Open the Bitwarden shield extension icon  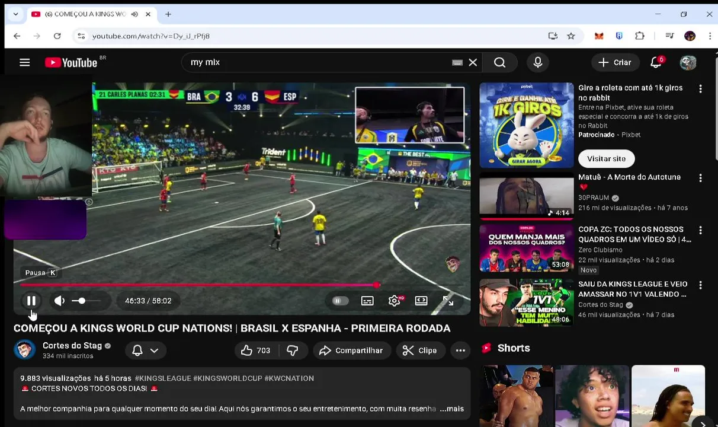tap(619, 36)
